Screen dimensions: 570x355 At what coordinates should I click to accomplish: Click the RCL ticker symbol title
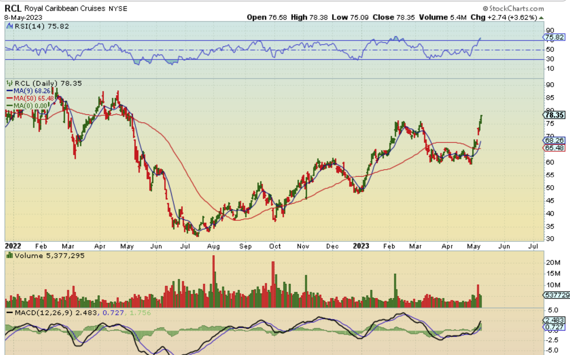tap(13, 8)
